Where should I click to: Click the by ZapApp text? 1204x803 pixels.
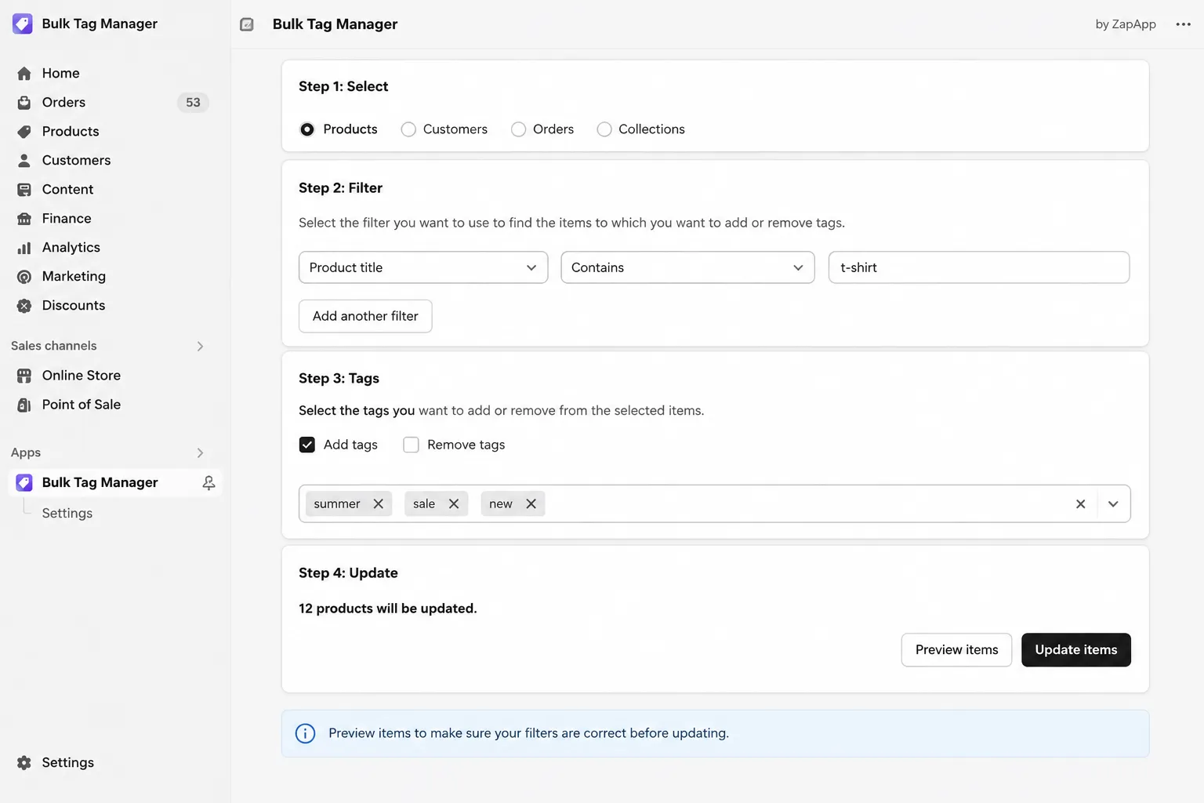coord(1126,24)
